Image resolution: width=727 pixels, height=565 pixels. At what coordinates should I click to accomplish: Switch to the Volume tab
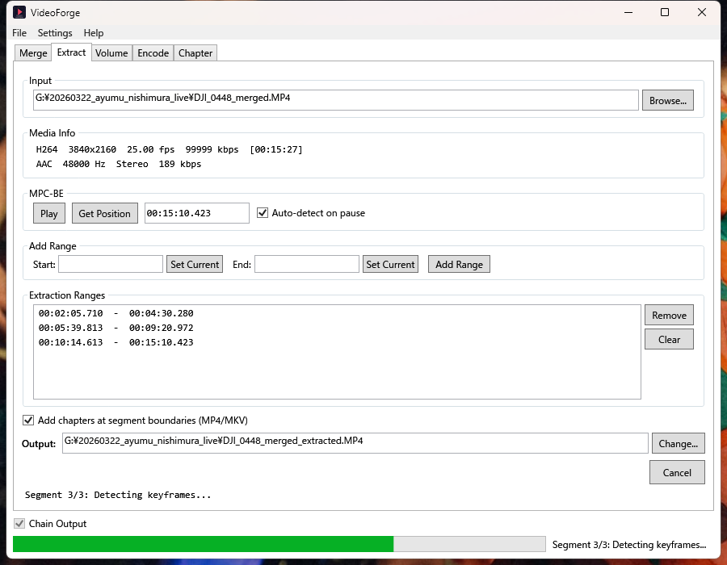click(111, 53)
